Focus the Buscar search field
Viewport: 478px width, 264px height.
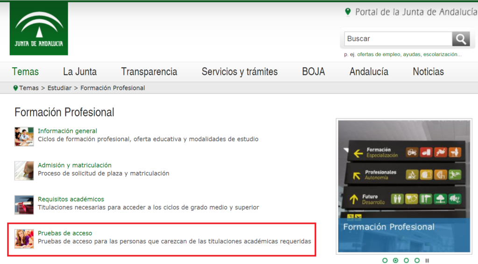point(398,39)
